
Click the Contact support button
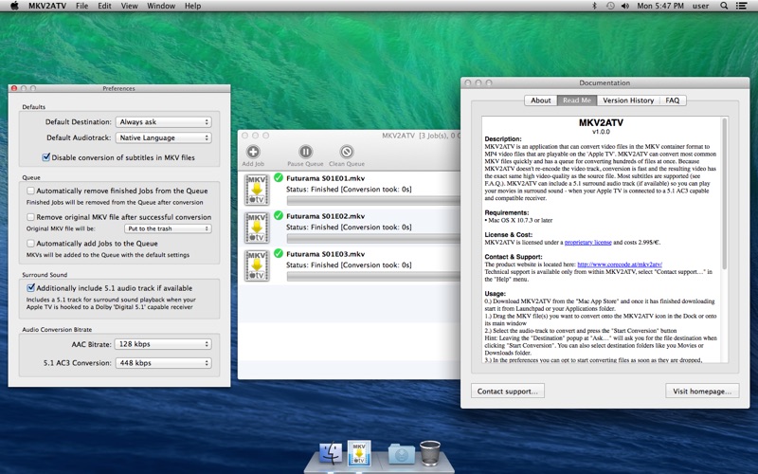tap(509, 391)
